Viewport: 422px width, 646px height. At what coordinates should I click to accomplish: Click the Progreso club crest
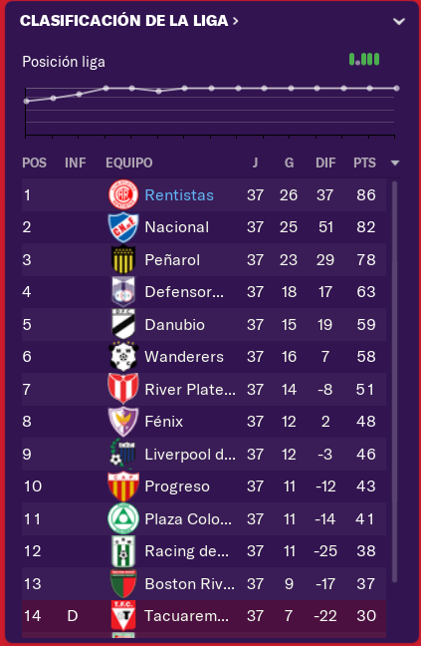(x=123, y=486)
